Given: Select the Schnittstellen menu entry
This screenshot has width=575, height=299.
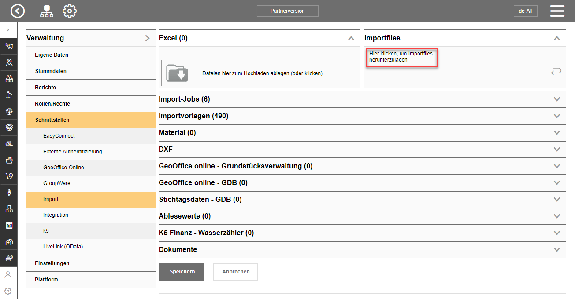Looking at the screenshot, I should click(91, 120).
